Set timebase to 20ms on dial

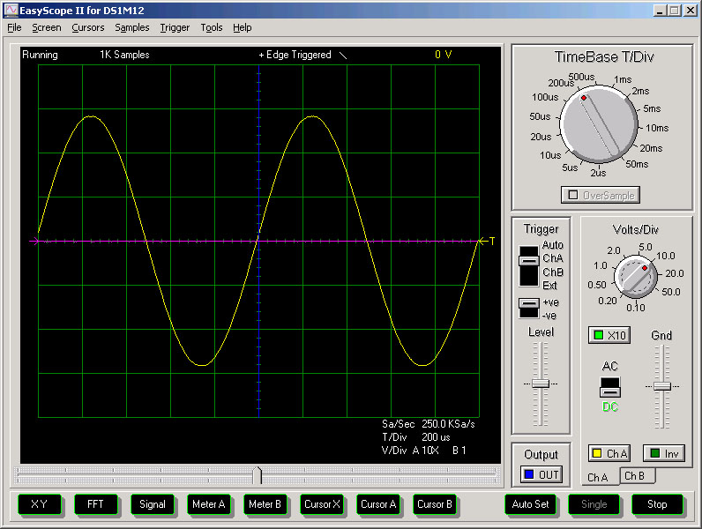[651, 148]
